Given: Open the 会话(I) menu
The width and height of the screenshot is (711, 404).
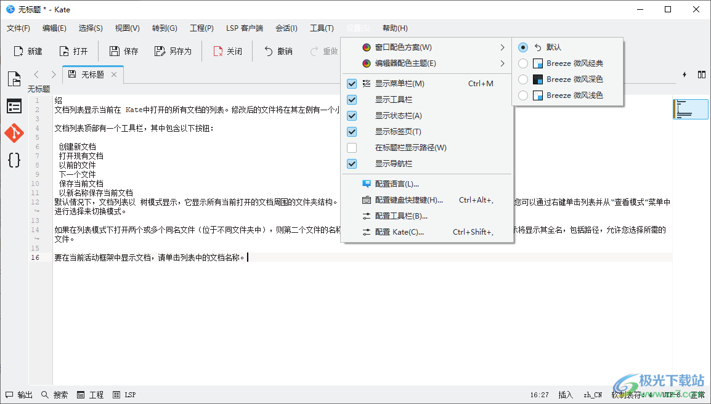Looking at the screenshot, I should (286, 28).
